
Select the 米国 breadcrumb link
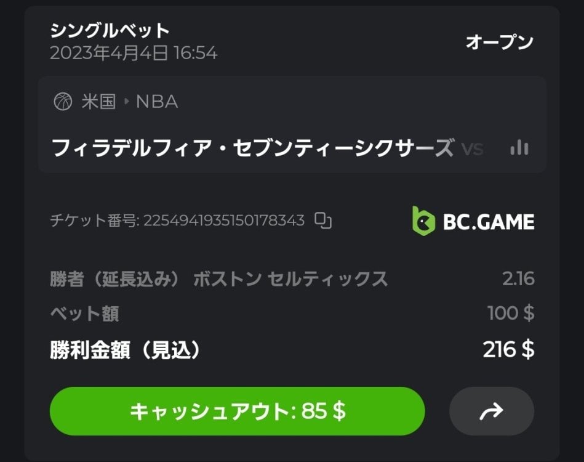pos(98,102)
